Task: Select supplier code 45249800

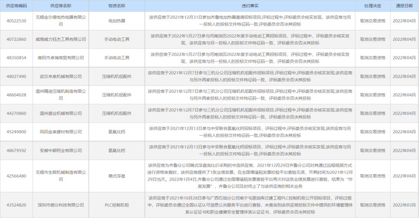Action: [x=16, y=132]
